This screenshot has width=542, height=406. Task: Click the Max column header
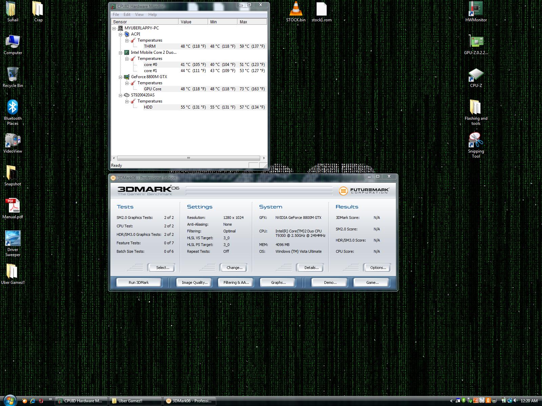tap(252, 22)
